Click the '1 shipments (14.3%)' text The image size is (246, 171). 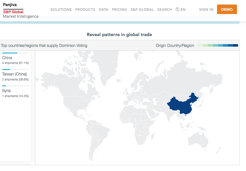(15, 96)
